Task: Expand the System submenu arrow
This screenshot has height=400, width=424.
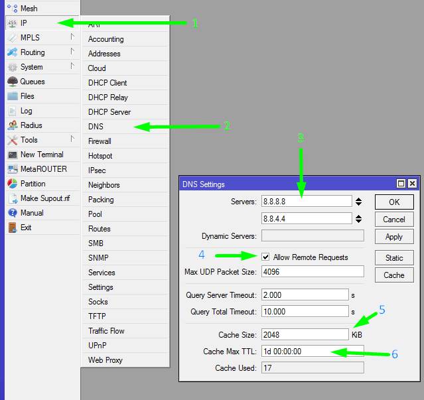Action: [x=72, y=66]
